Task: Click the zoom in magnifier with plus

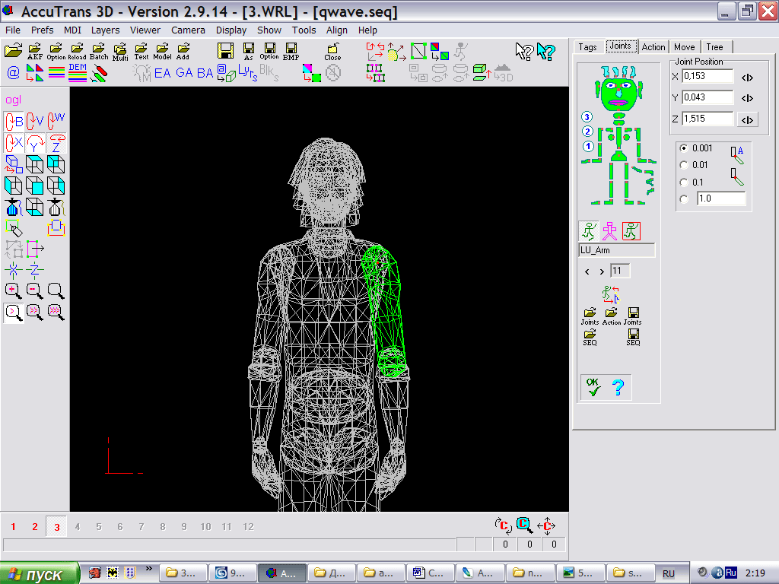Action: (x=14, y=290)
